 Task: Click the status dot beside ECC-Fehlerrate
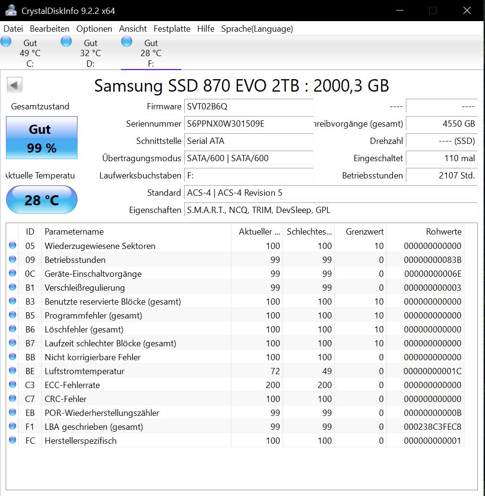(12, 385)
